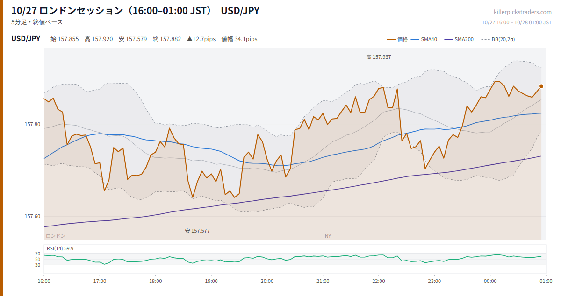Click the blue SMA40 legend line swatch
The width and height of the screenshot is (561, 296).
pyautogui.click(x=415, y=39)
